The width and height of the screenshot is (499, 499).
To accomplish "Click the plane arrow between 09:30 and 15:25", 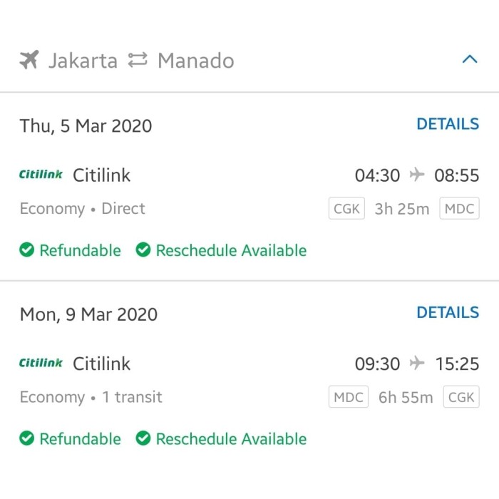I will [417, 364].
